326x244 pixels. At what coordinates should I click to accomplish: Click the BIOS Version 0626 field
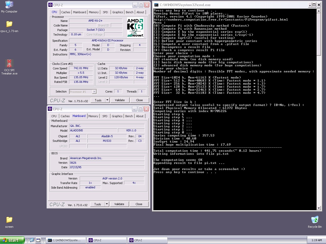pos(107,163)
